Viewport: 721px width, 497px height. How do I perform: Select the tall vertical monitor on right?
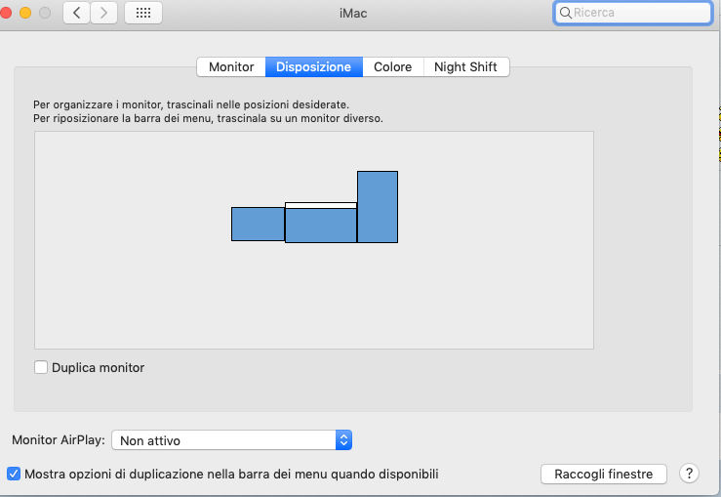click(378, 206)
